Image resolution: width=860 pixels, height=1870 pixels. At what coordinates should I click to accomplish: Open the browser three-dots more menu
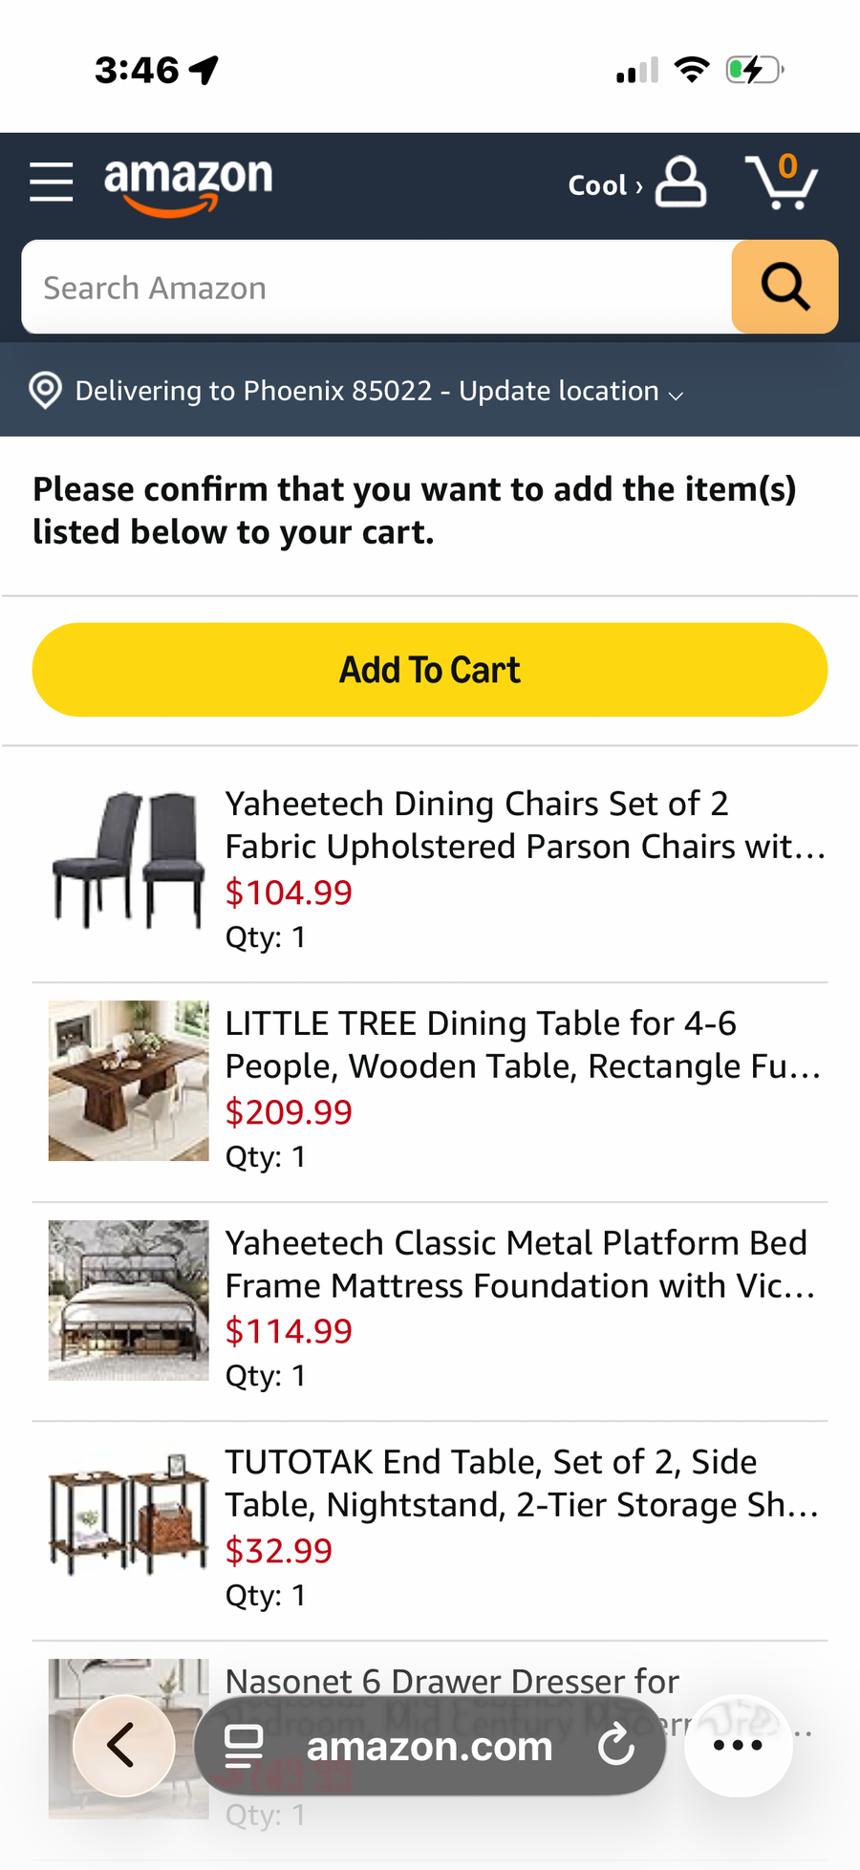(738, 1746)
